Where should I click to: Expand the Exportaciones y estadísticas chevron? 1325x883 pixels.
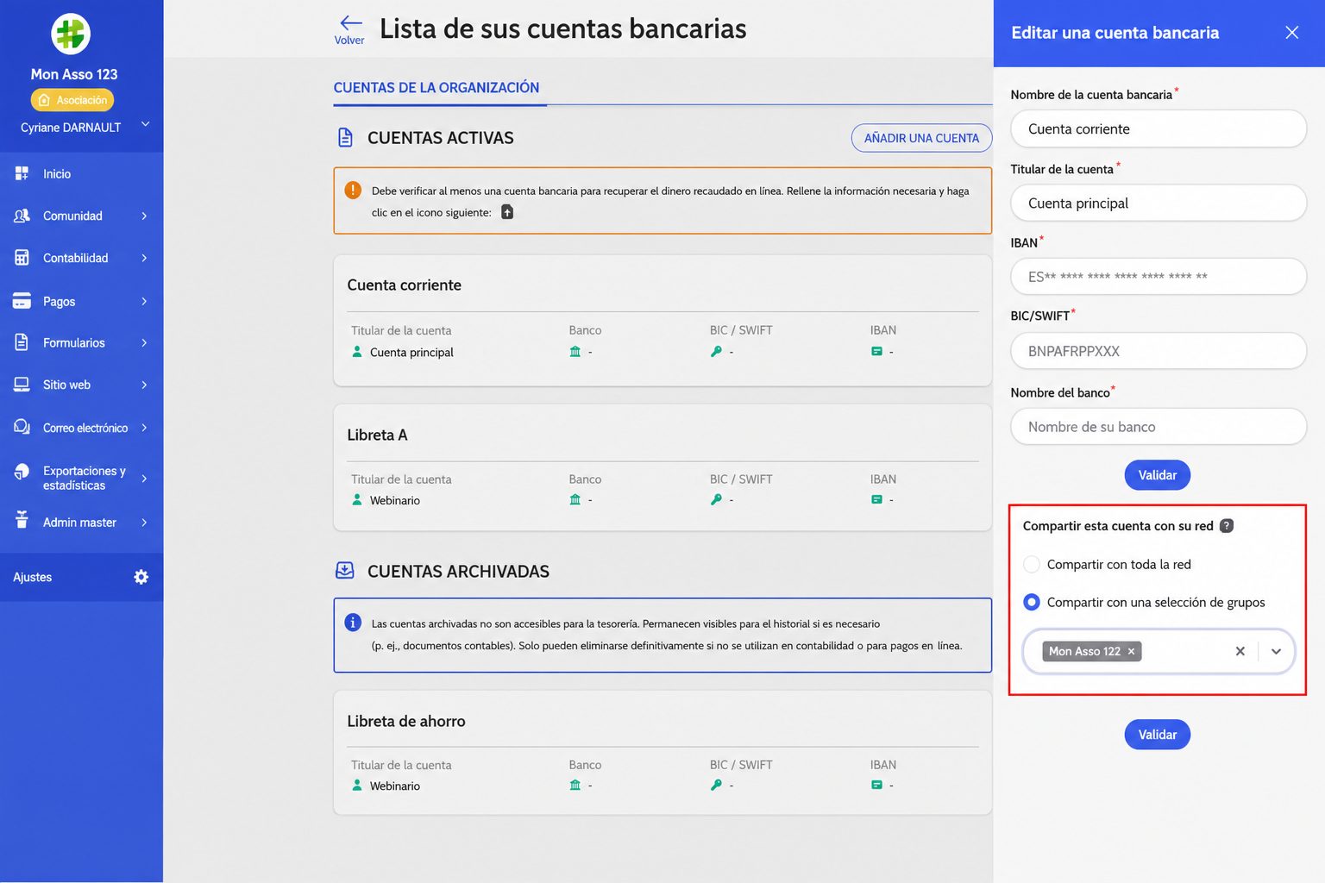point(144,478)
